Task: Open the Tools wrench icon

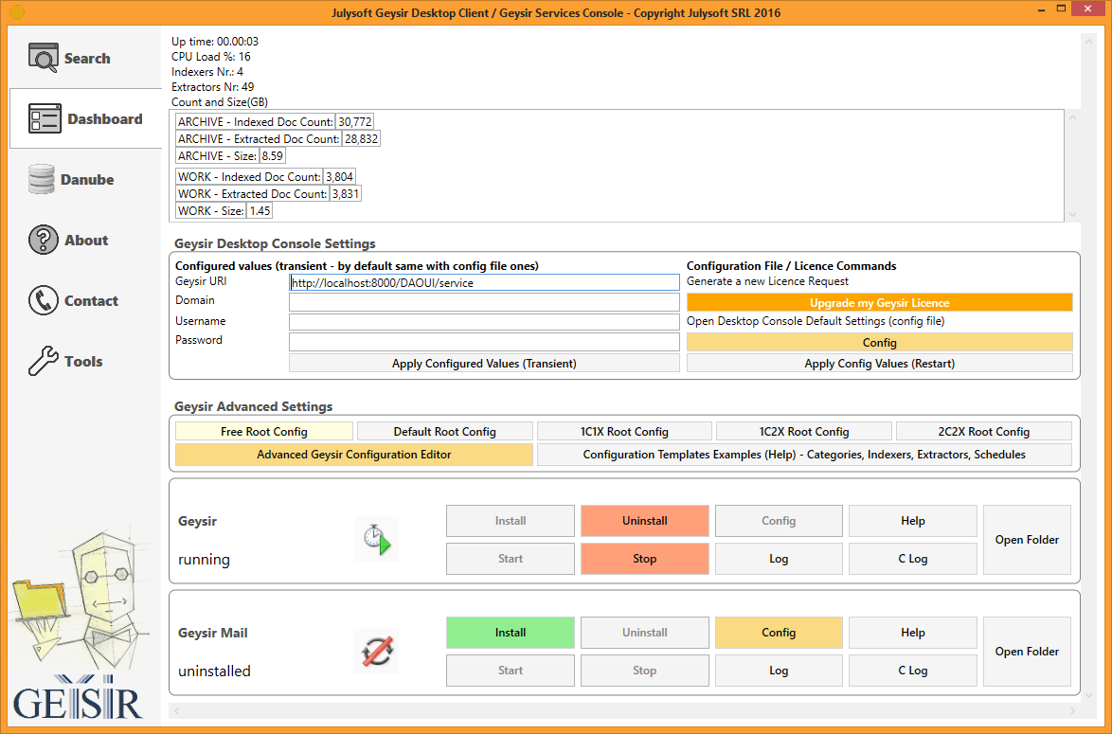Action: (x=44, y=361)
